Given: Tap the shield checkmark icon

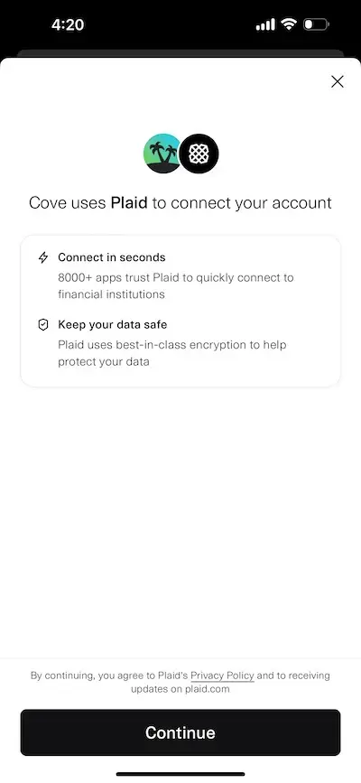Looking at the screenshot, I should click(43, 325).
